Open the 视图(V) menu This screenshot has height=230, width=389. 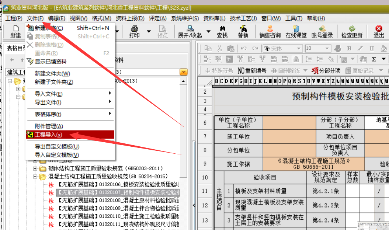(x=79, y=18)
